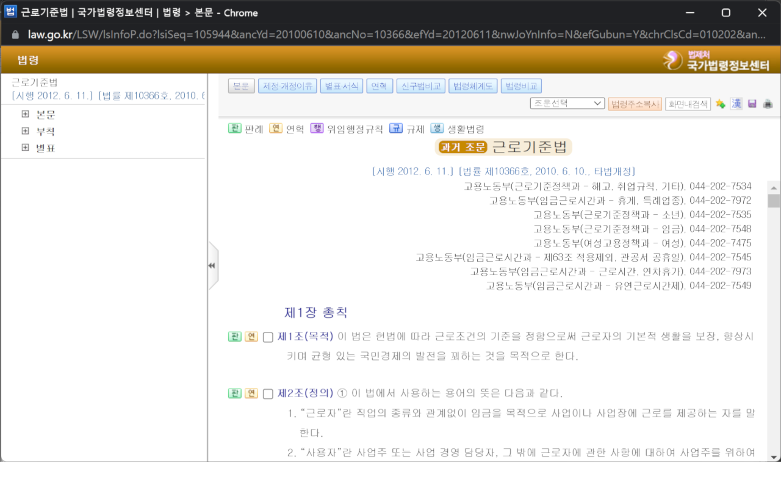
Task: Print the law with printer icon
Action: point(768,104)
